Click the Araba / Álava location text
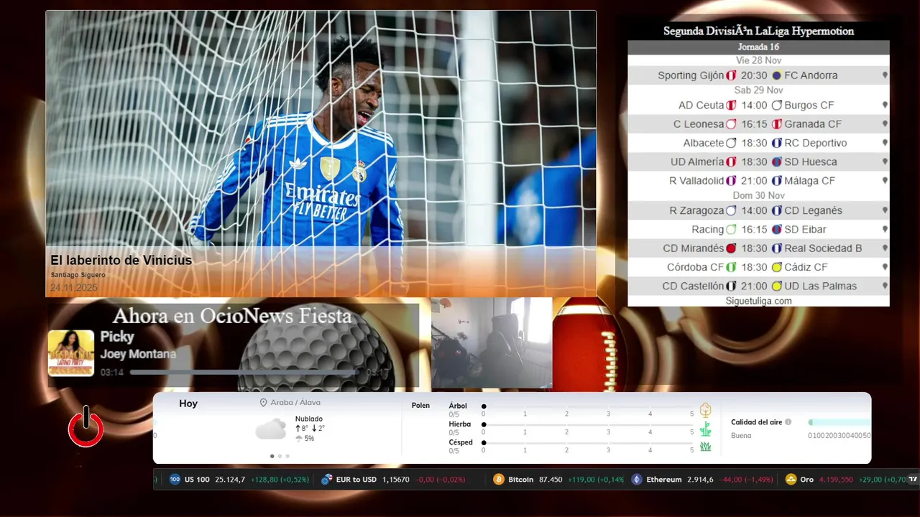The image size is (920, 517). click(x=295, y=403)
